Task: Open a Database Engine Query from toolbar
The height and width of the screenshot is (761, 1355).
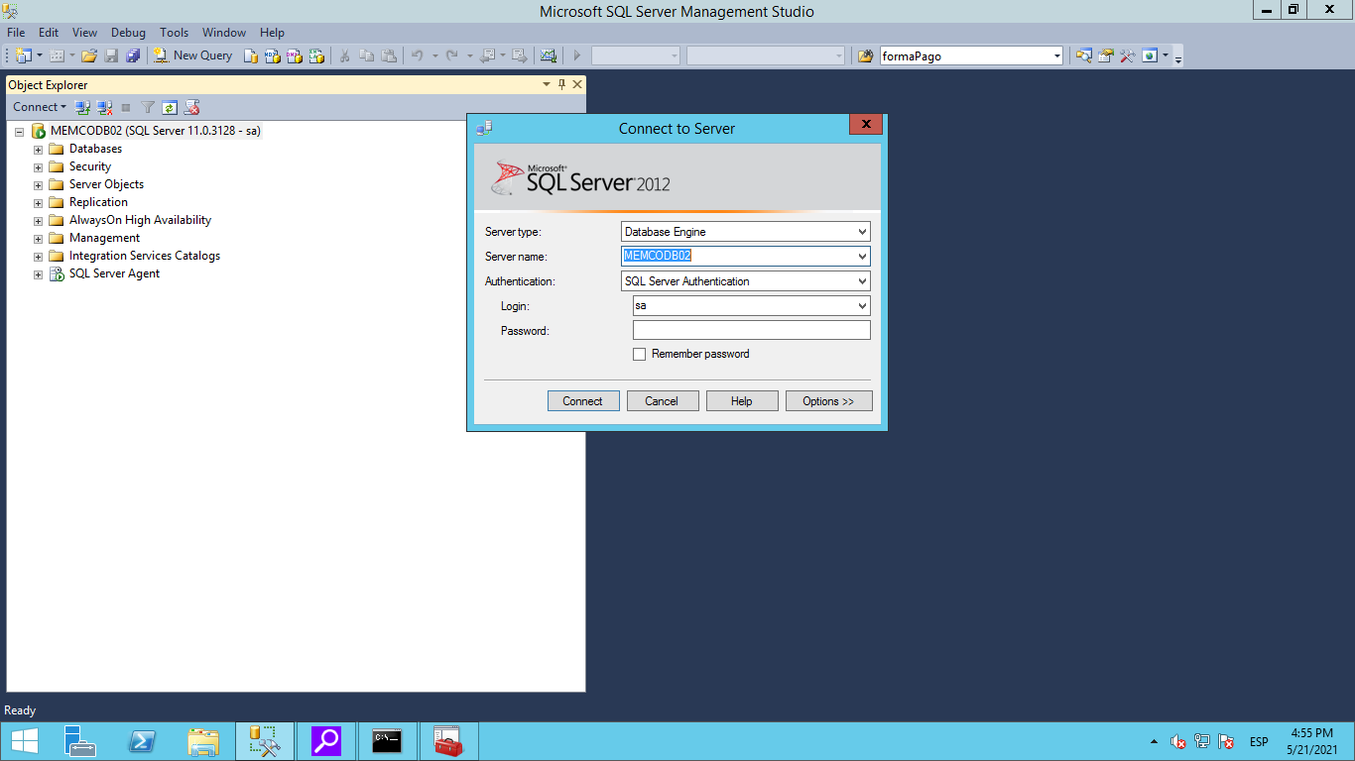Action: click(x=252, y=55)
